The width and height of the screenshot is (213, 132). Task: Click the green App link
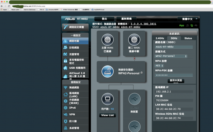(x=181, y=25)
